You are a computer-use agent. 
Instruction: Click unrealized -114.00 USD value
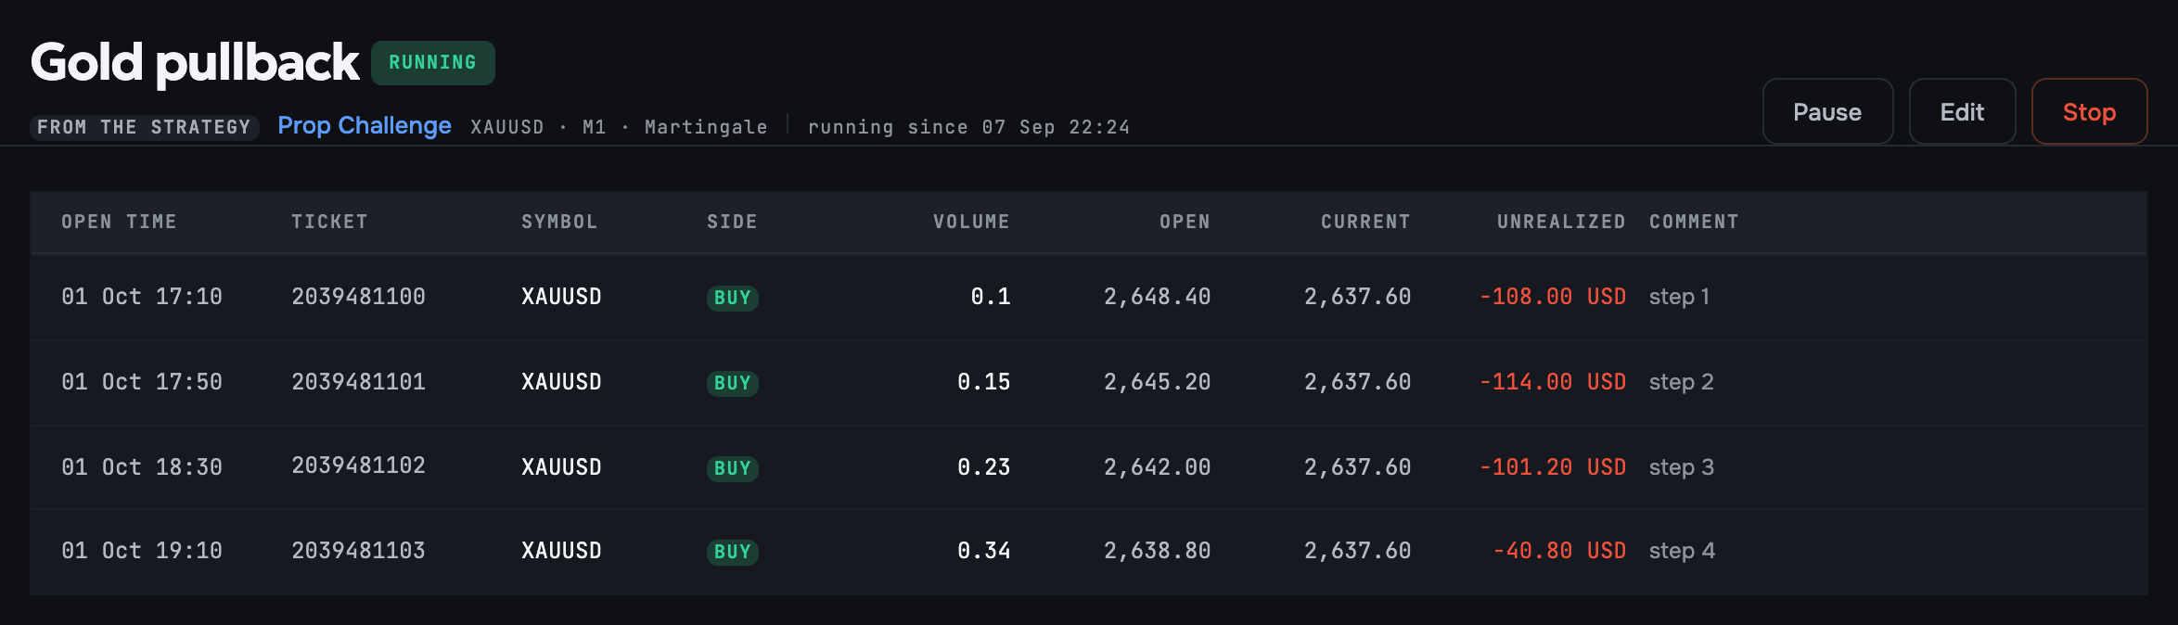pos(1553,382)
